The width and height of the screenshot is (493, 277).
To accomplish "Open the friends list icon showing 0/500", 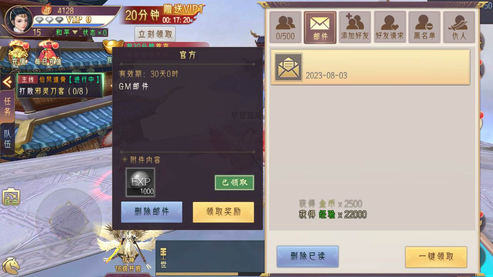I will [x=285, y=27].
